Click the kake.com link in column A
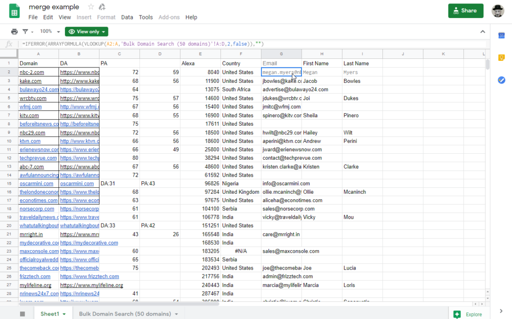The width and height of the screenshot is (512, 319). point(31,81)
